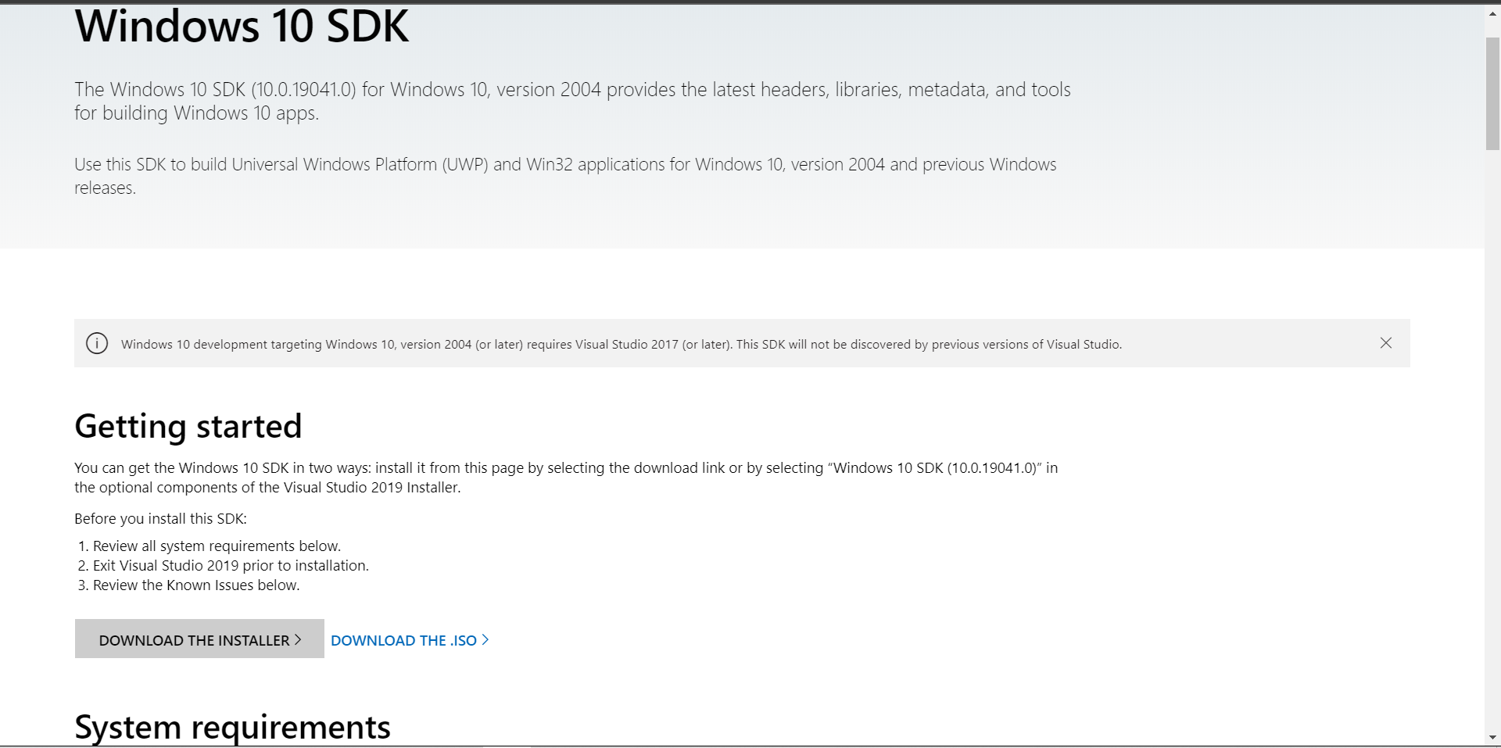
Task: Click the scrollbar up arrow
Action: [x=1492, y=13]
